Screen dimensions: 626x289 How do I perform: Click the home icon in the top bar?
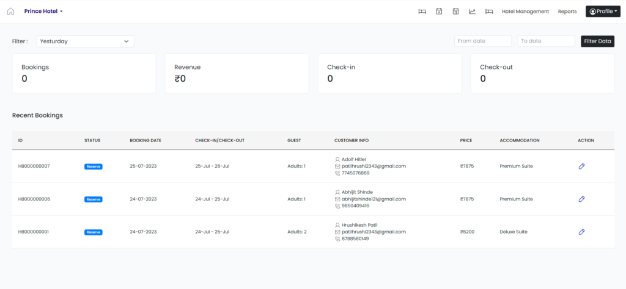pyautogui.click(x=10, y=12)
